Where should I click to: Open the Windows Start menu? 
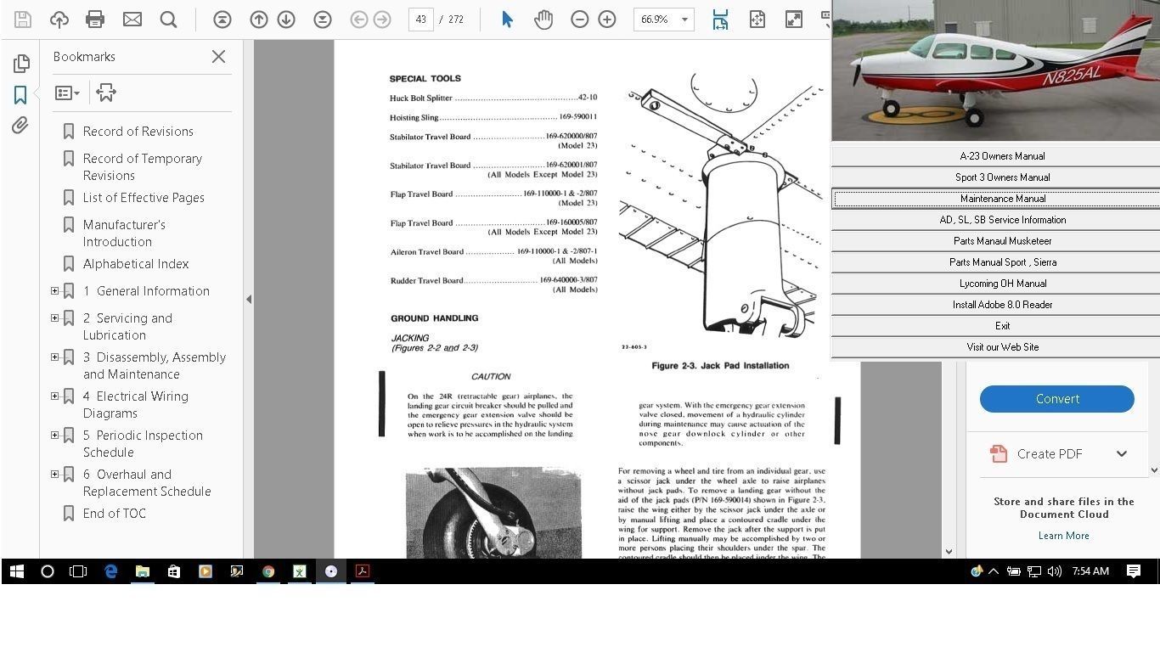point(16,571)
